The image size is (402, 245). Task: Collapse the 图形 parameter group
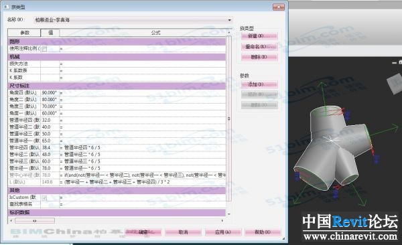(x=117, y=42)
